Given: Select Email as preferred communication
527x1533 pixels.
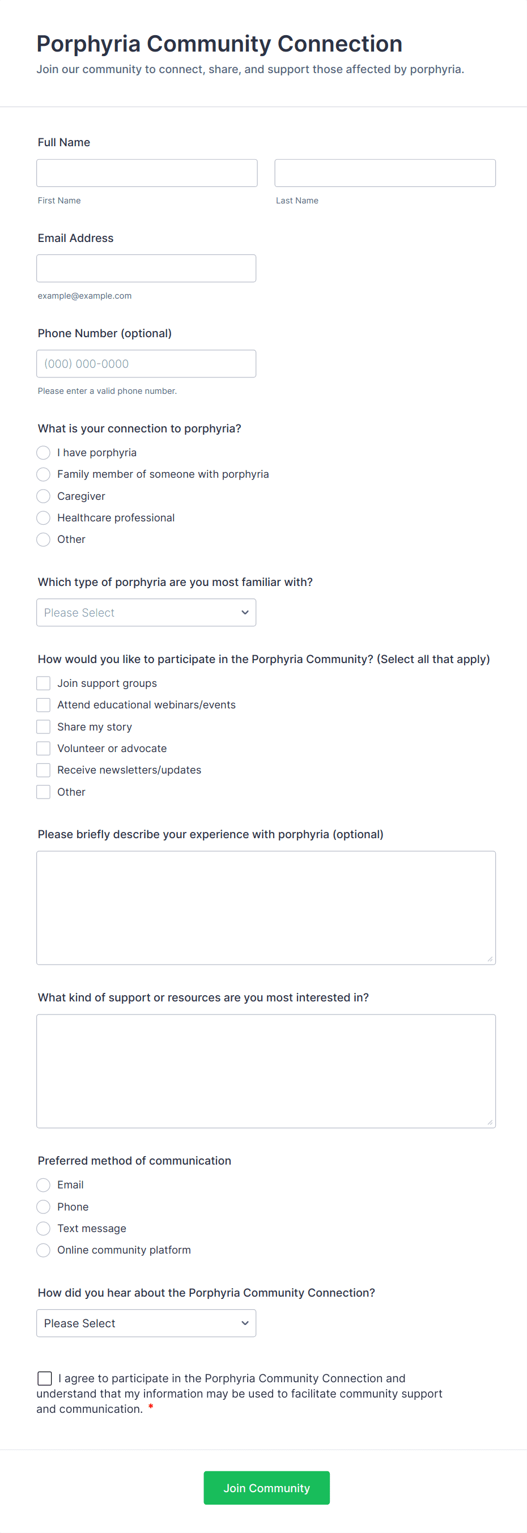Looking at the screenshot, I should click(44, 1185).
